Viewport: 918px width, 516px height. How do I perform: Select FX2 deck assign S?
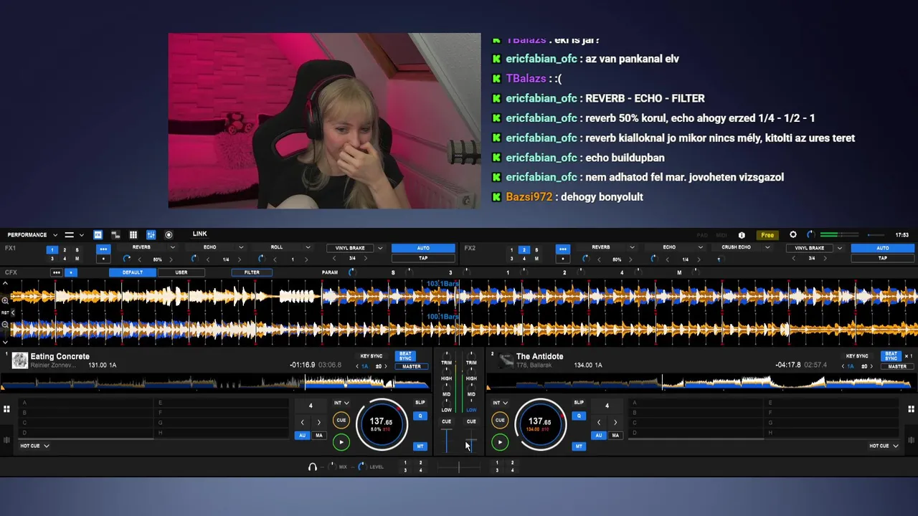coord(536,250)
